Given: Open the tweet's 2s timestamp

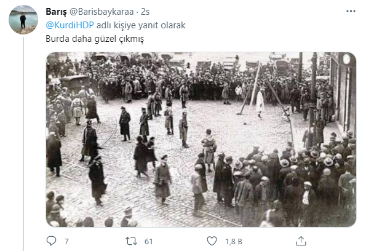Looking at the screenshot, I should click(x=145, y=12).
